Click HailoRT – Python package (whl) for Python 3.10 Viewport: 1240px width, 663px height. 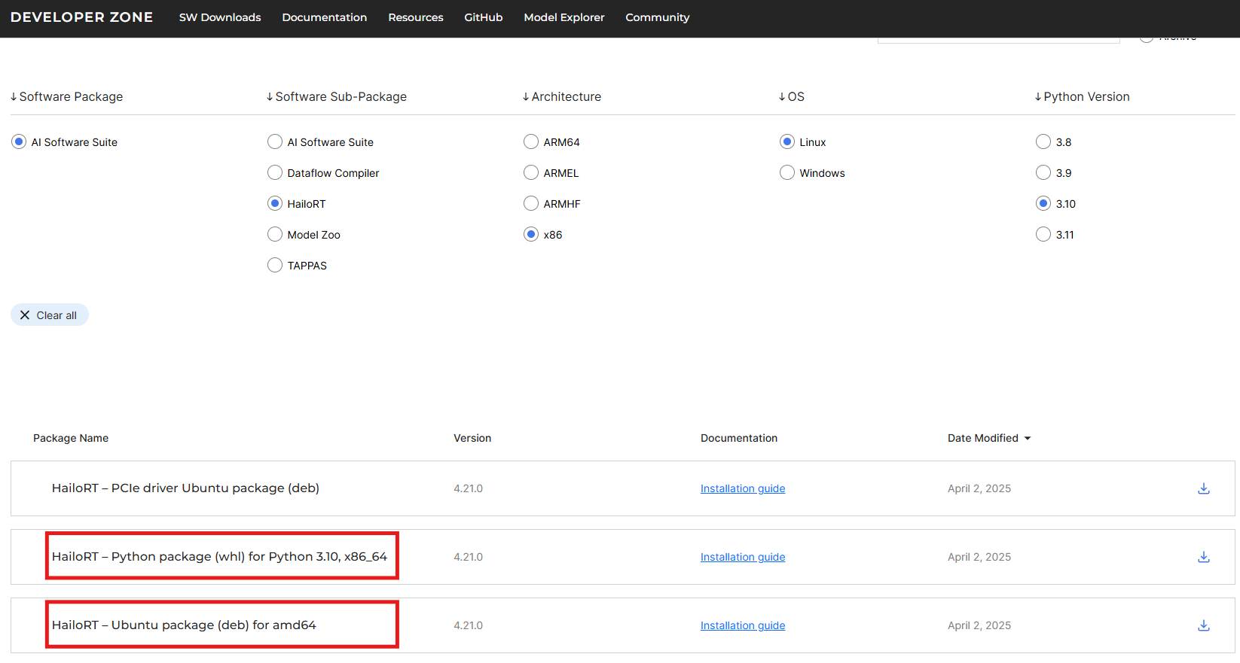219,557
